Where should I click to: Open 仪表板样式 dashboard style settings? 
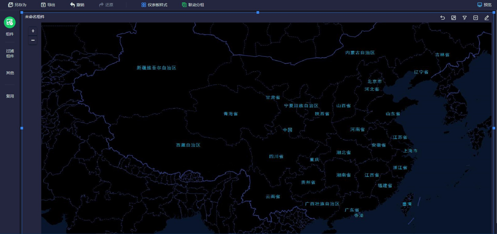154,5
